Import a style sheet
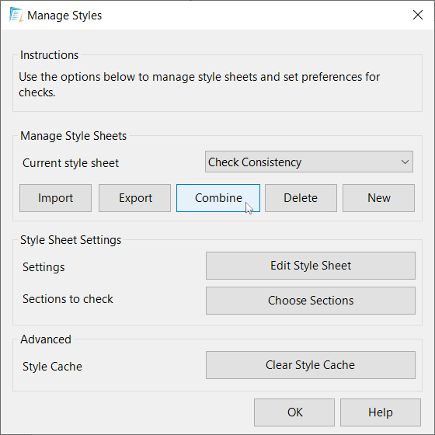This screenshot has width=435, height=435. pyautogui.click(x=55, y=198)
